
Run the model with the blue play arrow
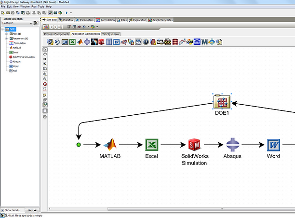point(67,13)
